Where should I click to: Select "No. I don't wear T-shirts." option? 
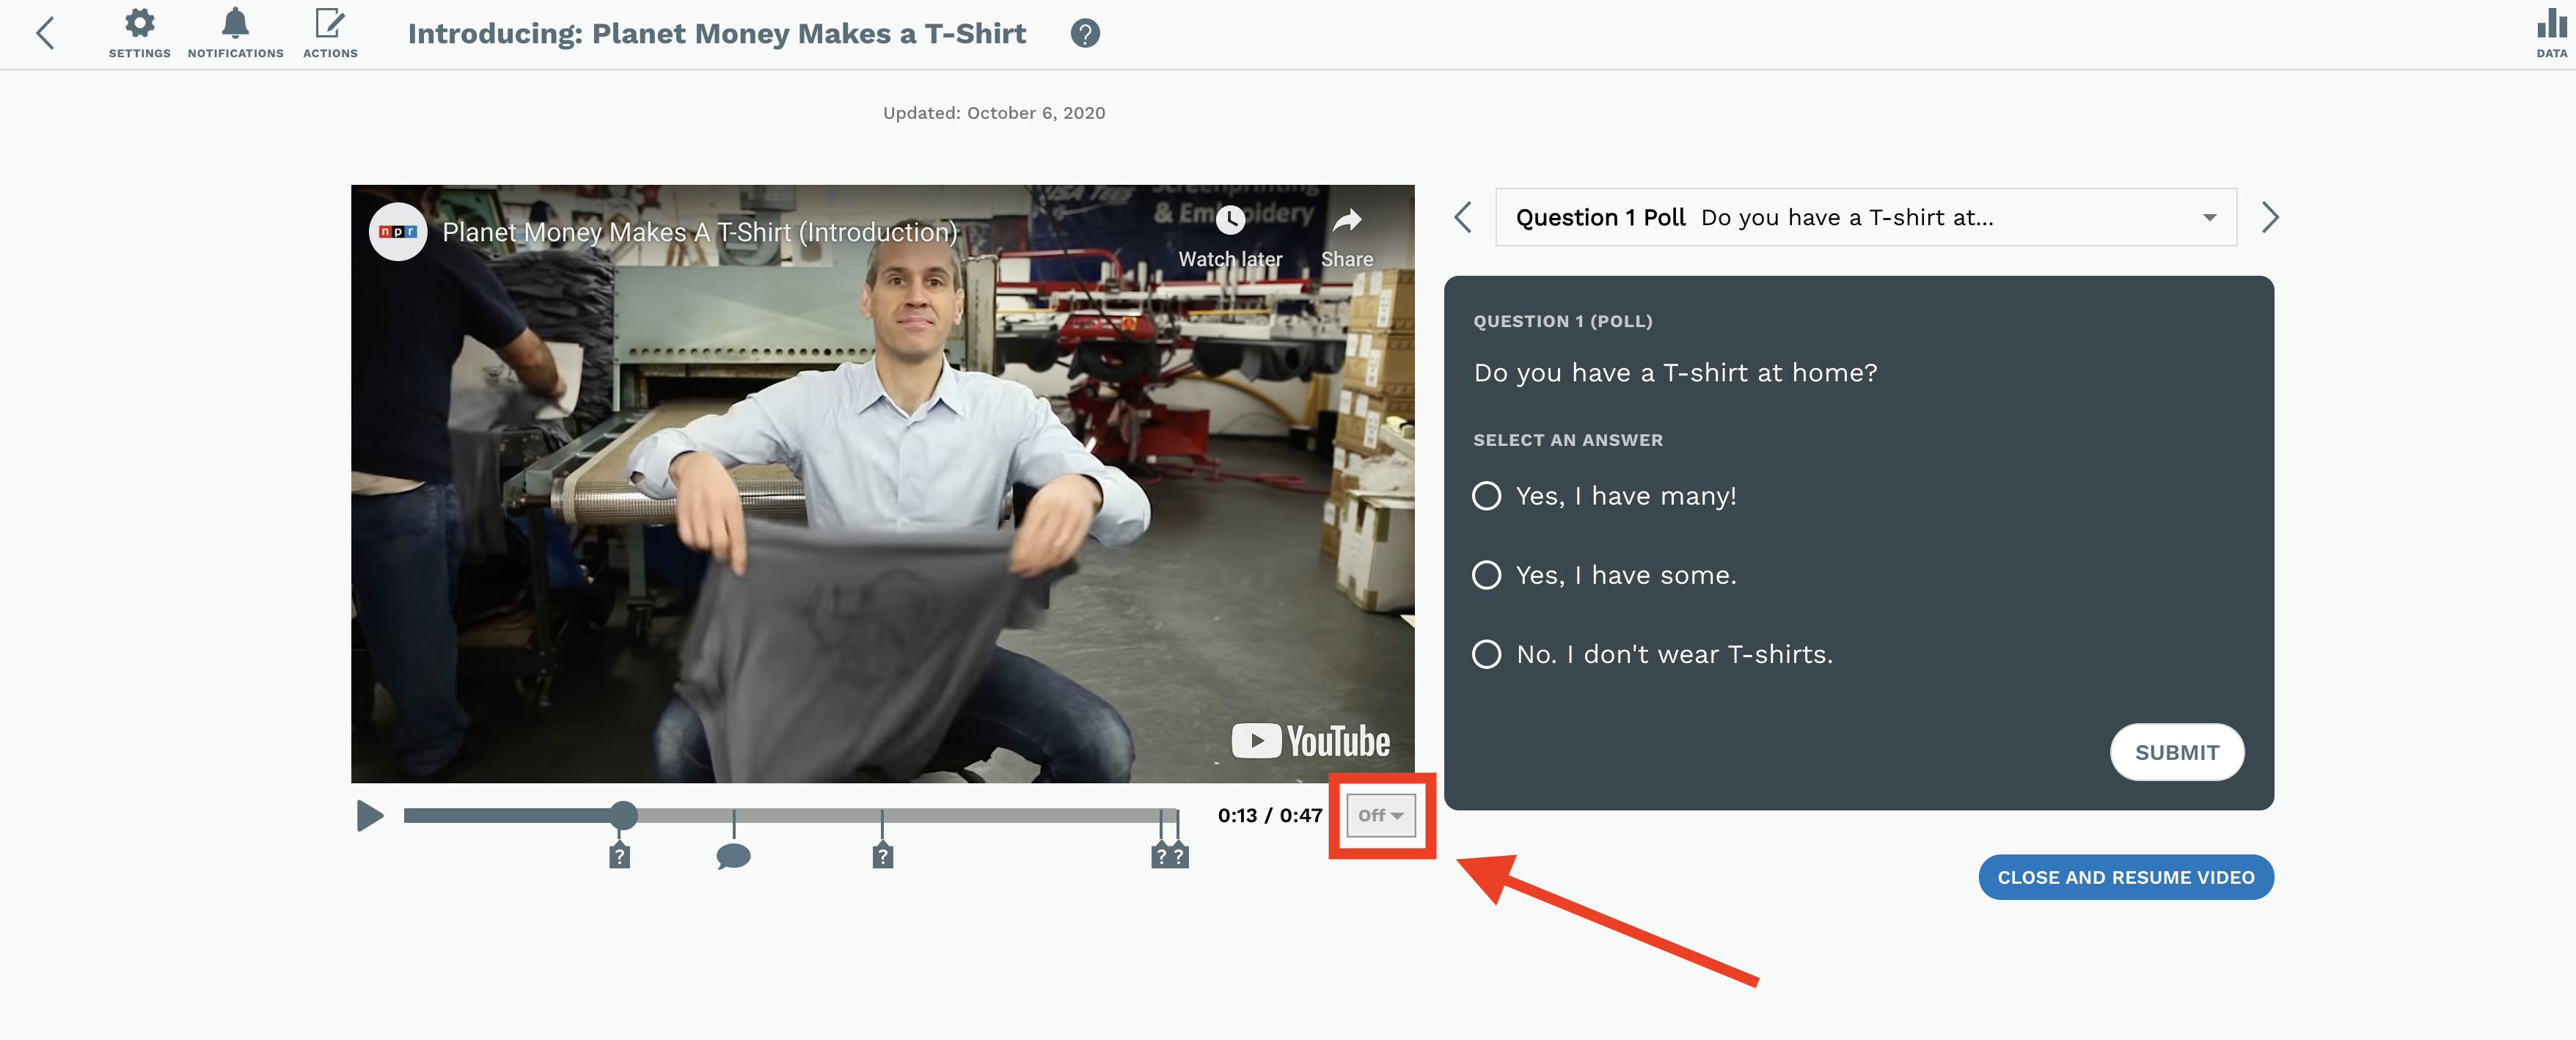click(1486, 654)
